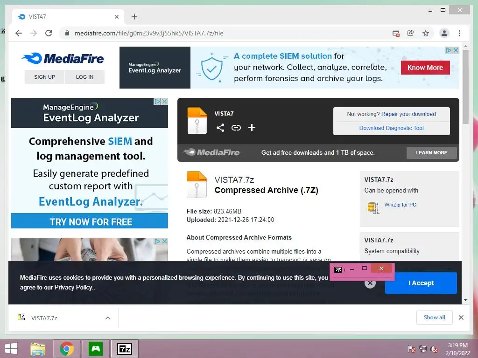Click AdChoices icon on EventLog sidebar ad

pyautogui.click(x=157, y=101)
